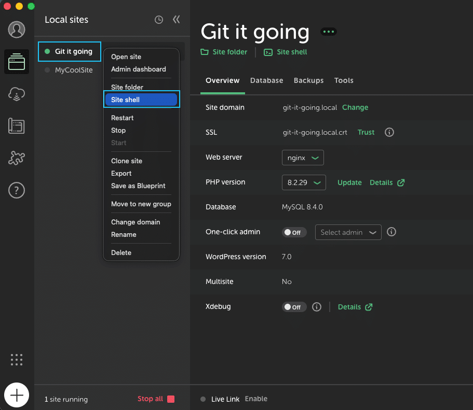Choose Rename in context menu

124,235
